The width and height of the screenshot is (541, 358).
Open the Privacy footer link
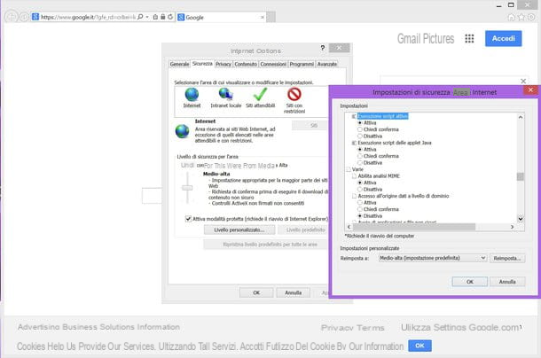point(336,328)
